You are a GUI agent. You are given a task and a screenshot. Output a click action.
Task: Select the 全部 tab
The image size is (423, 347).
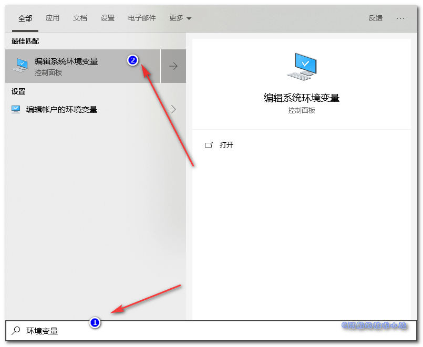(25, 17)
